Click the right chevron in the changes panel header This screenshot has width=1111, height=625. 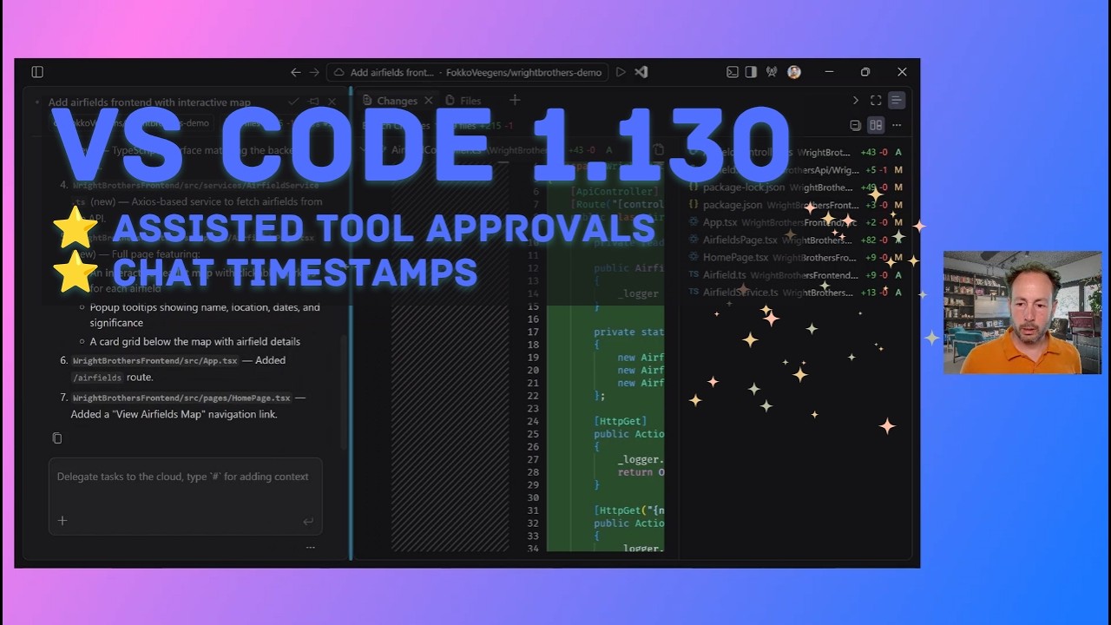[x=856, y=101]
